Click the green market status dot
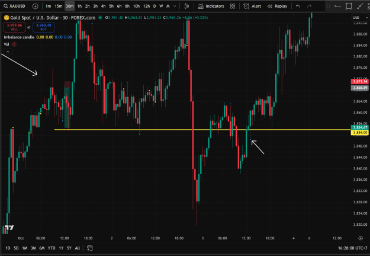The height and width of the screenshot is (256, 370). coord(100,17)
